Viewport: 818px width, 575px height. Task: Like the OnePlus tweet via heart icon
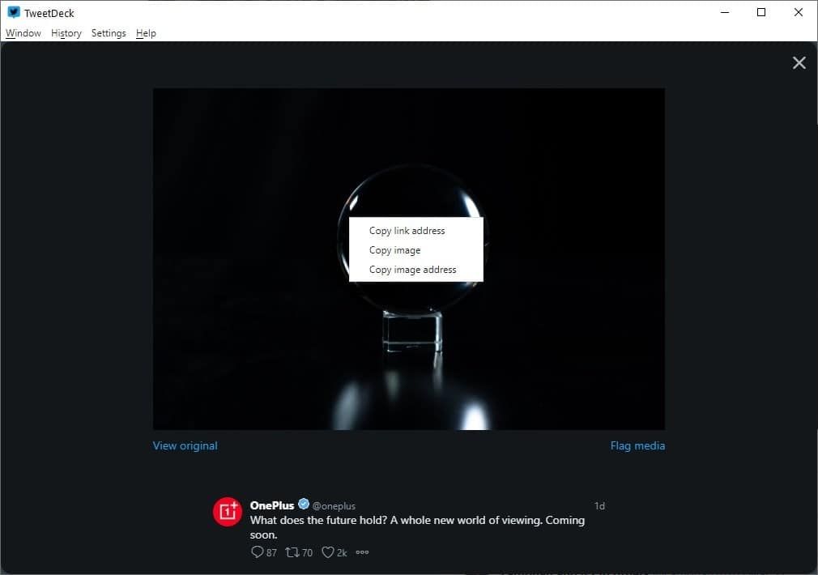(x=328, y=552)
